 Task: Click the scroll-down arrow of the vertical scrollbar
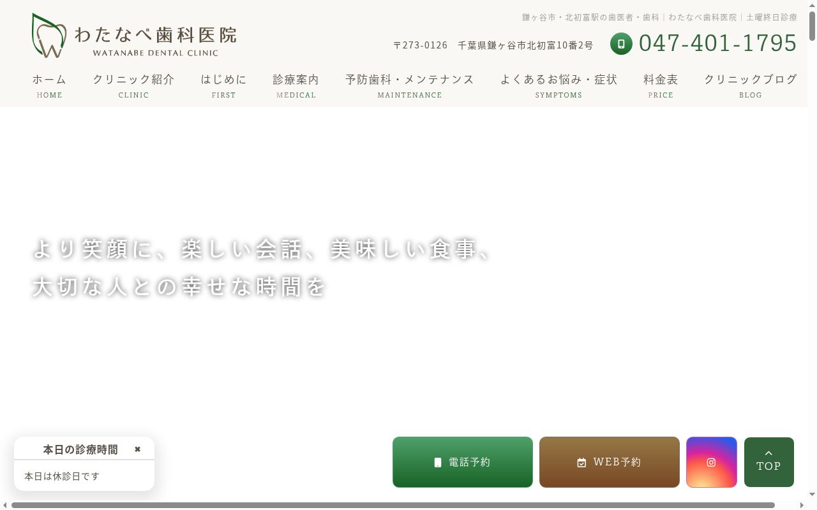(812, 495)
